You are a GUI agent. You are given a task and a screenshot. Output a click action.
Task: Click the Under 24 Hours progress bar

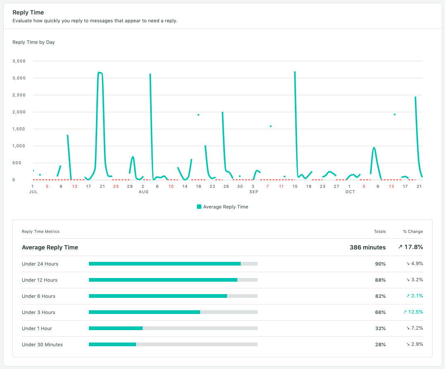173,264
